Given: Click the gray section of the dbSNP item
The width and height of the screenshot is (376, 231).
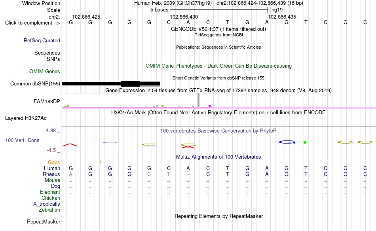Looking at the screenshot, I should [150, 83].
